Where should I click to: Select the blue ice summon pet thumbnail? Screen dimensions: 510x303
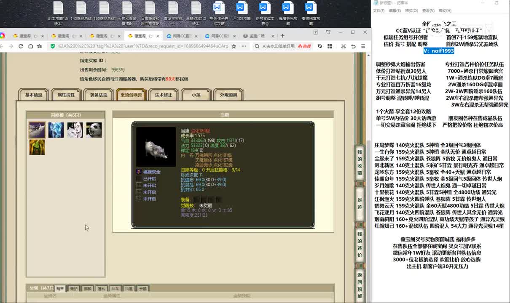56,130
